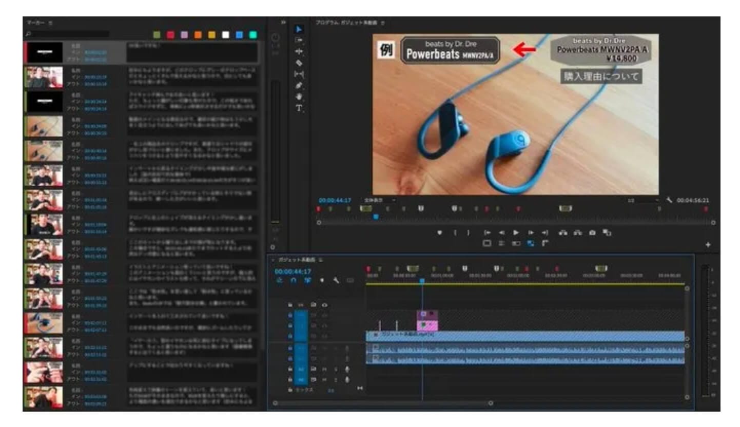Open the Markers panel menu
740x427 pixels.
click(x=50, y=24)
